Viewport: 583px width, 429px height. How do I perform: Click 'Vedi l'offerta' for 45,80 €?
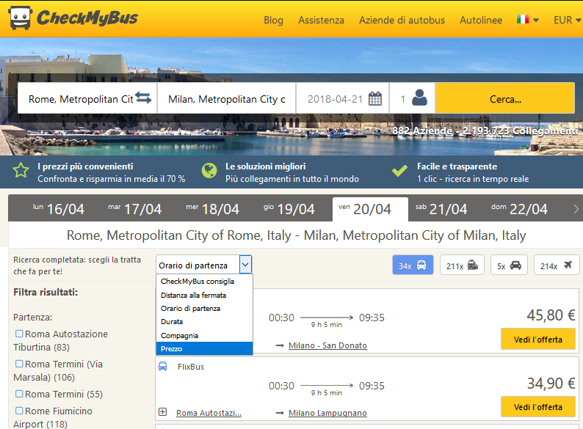537,339
